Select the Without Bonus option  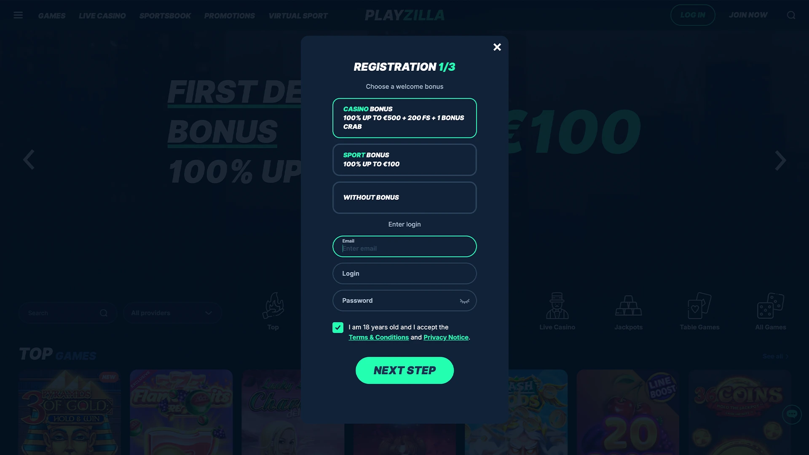404,197
